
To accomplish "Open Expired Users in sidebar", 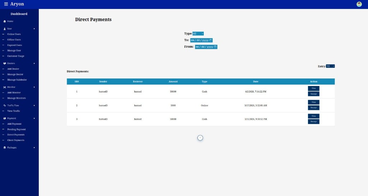I will (x=14, y=45).
